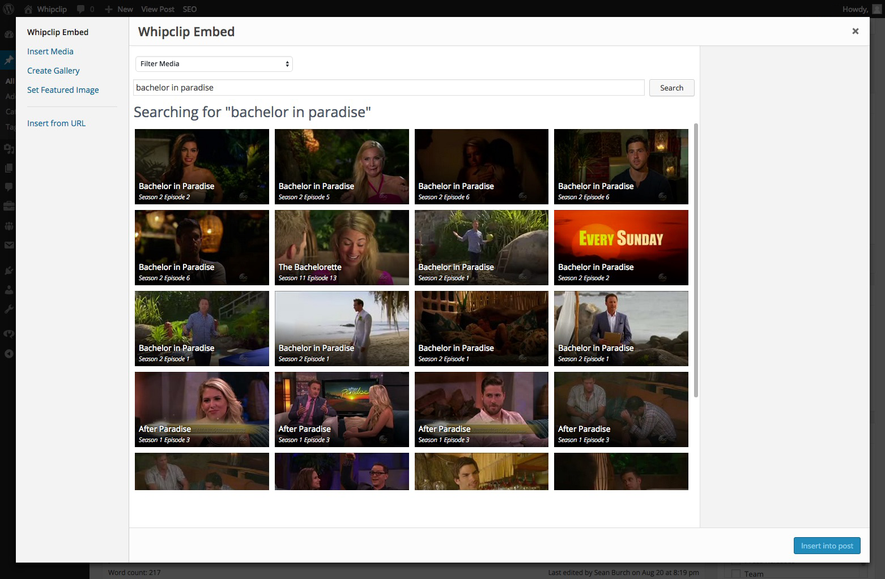Image resolution: width=885 pixels, height=579 pixels.
Task: Select Episode 6 clip of man in top row
Action: pos(621,166)
